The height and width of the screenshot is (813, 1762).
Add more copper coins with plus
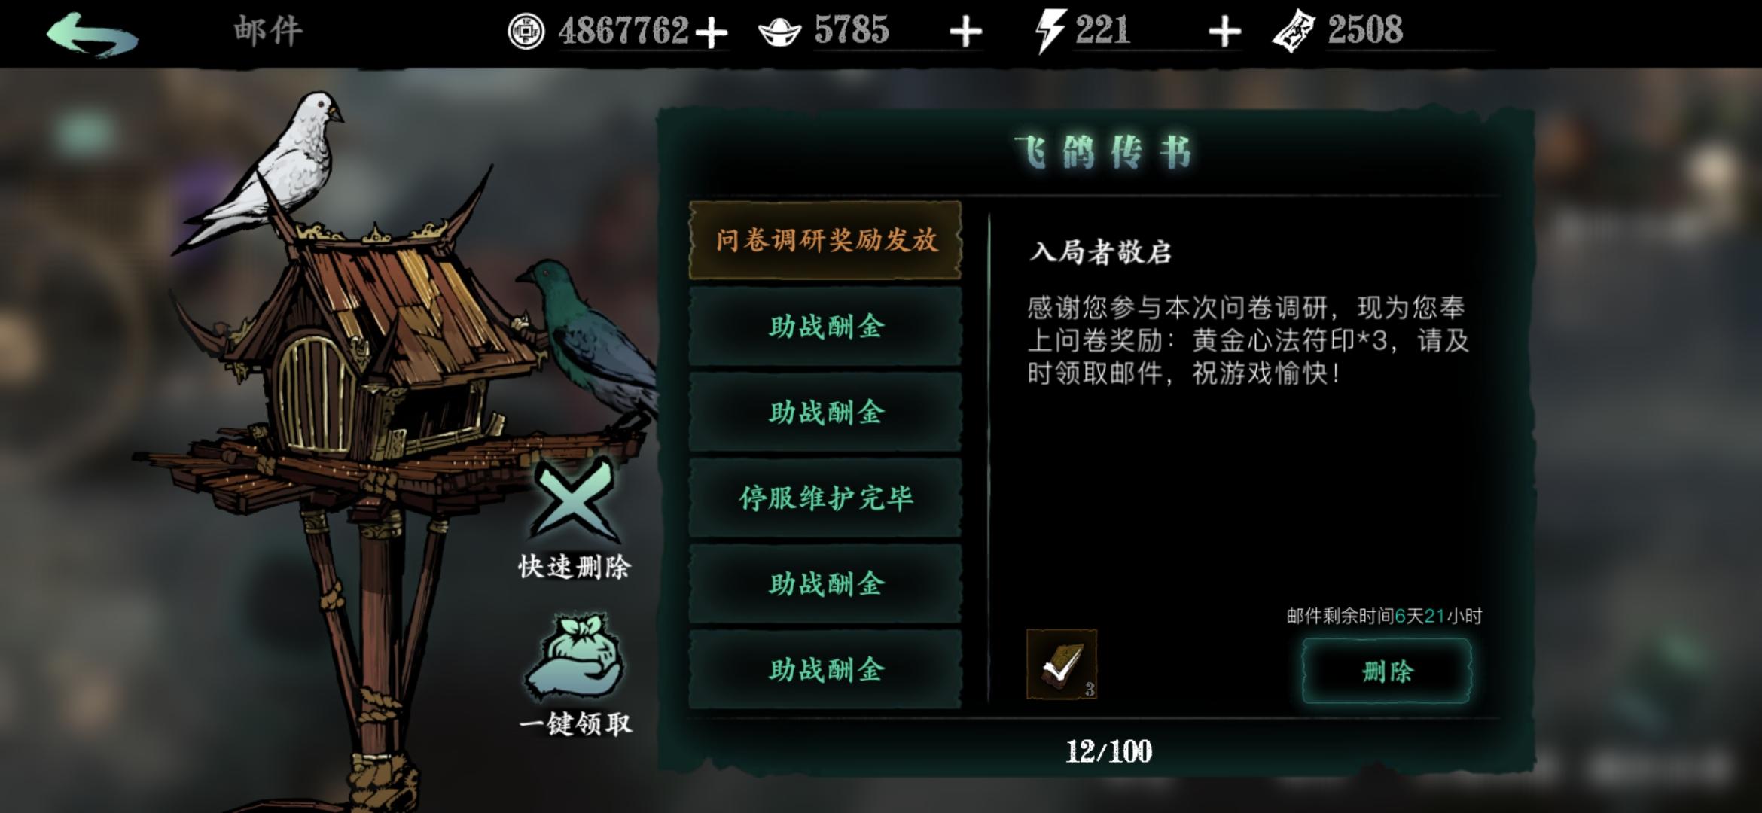point(710,33)
